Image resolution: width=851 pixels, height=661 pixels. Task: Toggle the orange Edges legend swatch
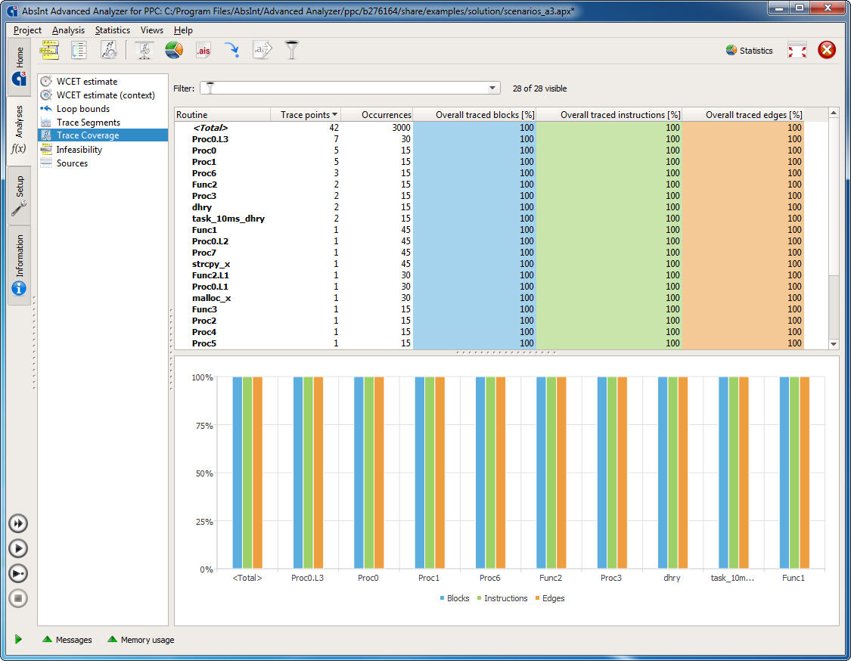point(538,598)
